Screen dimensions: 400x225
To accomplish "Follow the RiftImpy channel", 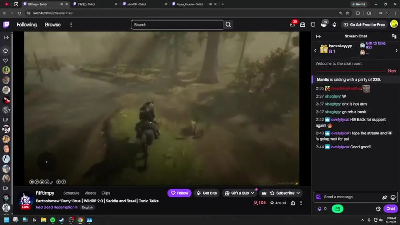I will pos(179,193).
